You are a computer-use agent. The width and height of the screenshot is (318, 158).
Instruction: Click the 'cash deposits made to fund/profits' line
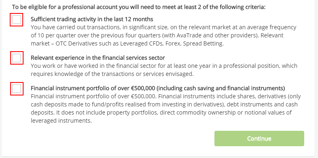coord(164,104)
